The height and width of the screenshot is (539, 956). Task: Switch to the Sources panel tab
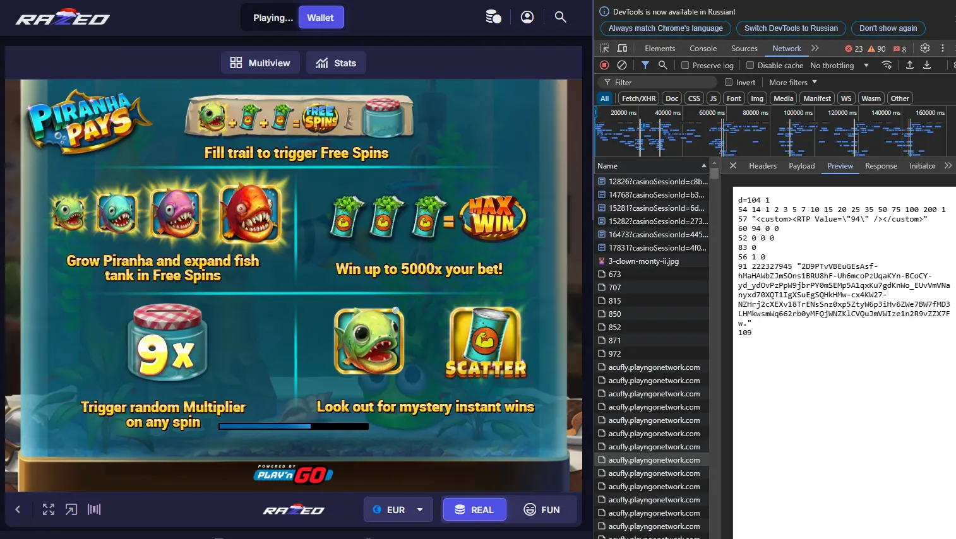tap(744, 48)
